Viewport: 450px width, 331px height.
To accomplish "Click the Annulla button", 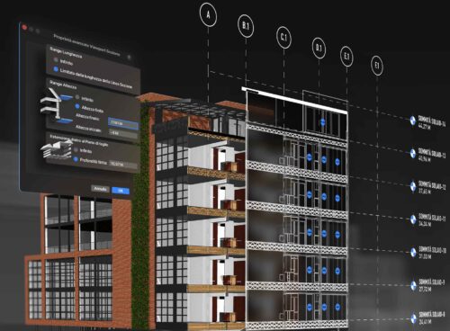I will [x=101, y=189].
